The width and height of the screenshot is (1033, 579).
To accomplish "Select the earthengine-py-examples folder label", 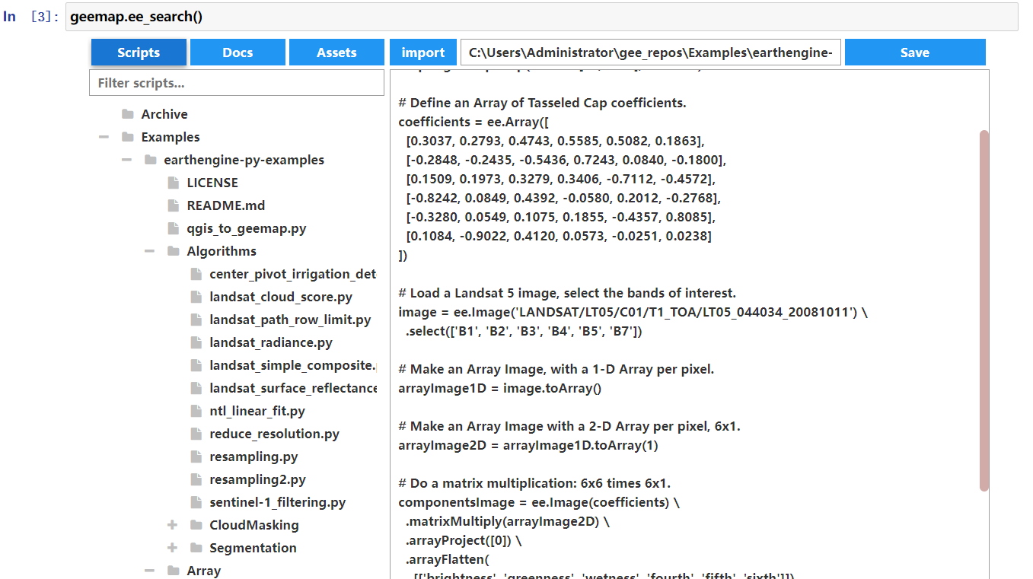I will 244,160.
